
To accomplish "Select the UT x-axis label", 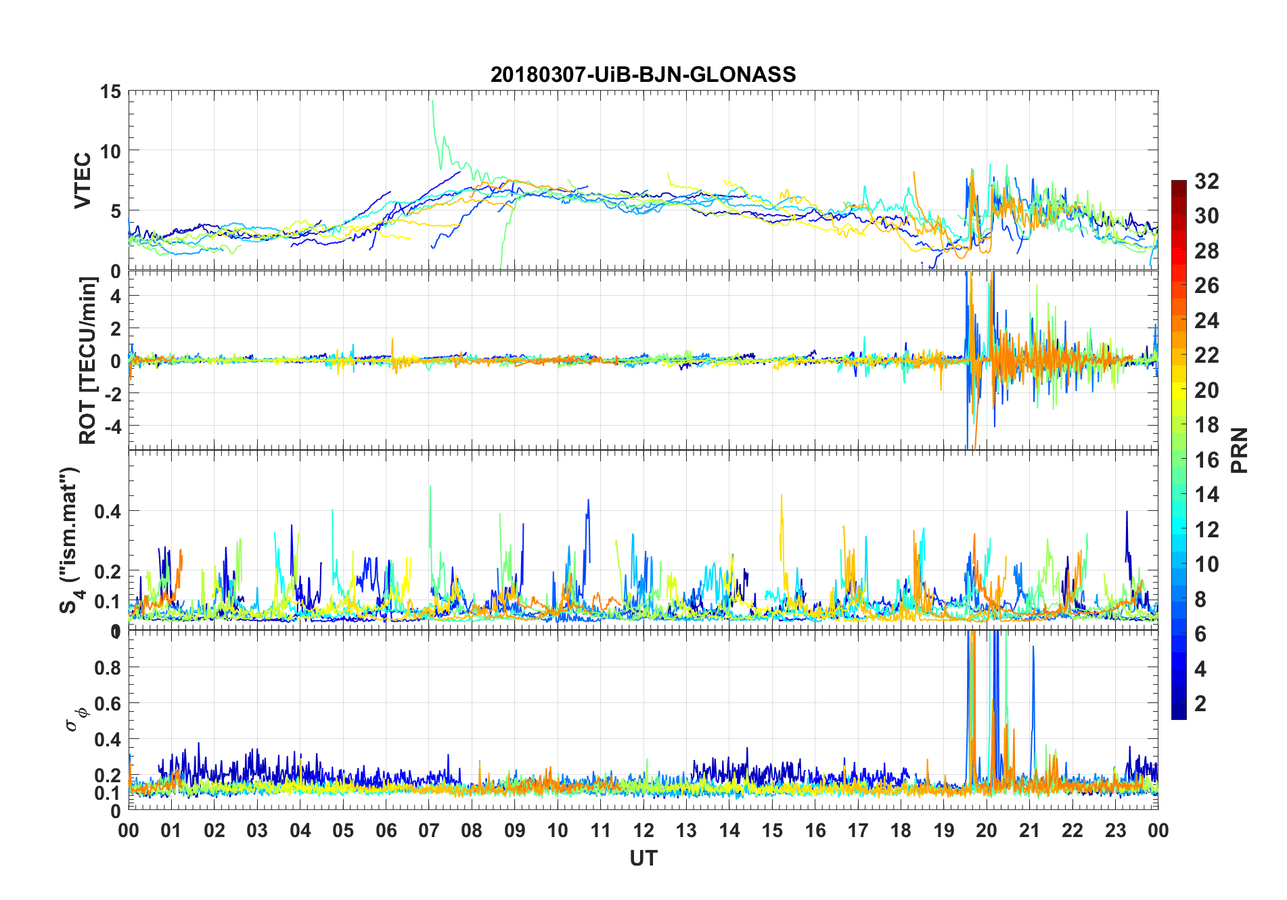I will point(643,858).
